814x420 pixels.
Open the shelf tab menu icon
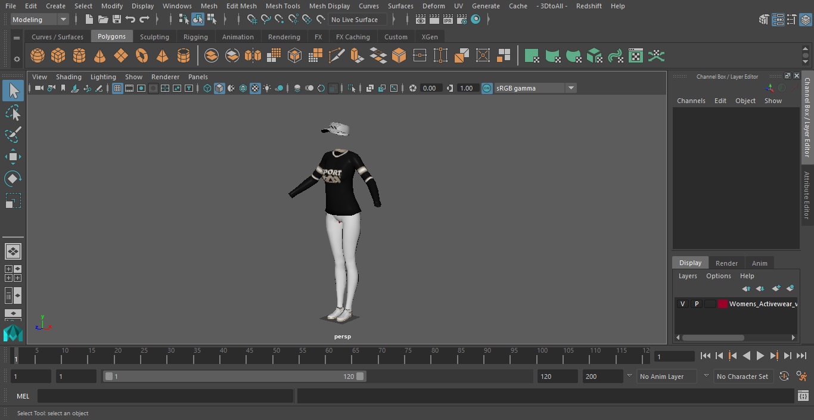[x=17, y=37]
